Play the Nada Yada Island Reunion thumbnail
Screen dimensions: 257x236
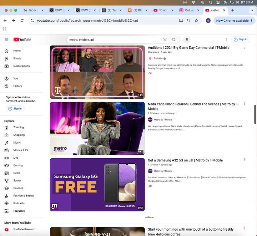point(97,128)
